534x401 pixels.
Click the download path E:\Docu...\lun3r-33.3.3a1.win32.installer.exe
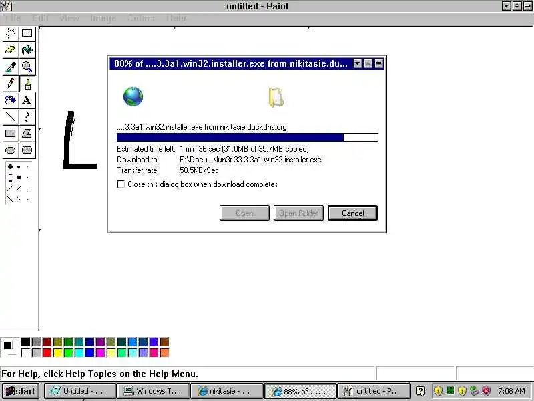tap(250, 160)
